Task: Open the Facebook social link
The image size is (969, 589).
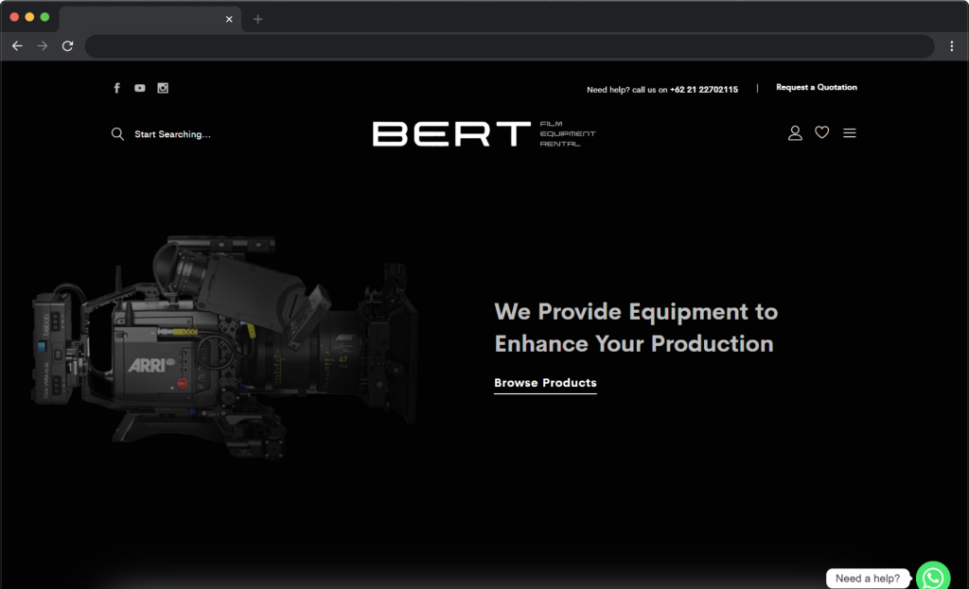Action: (117, 88)
